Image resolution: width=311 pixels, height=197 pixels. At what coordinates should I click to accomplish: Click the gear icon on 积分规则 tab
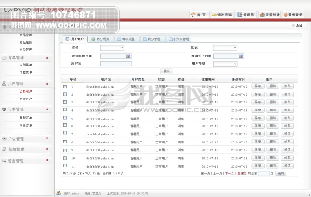93,39
